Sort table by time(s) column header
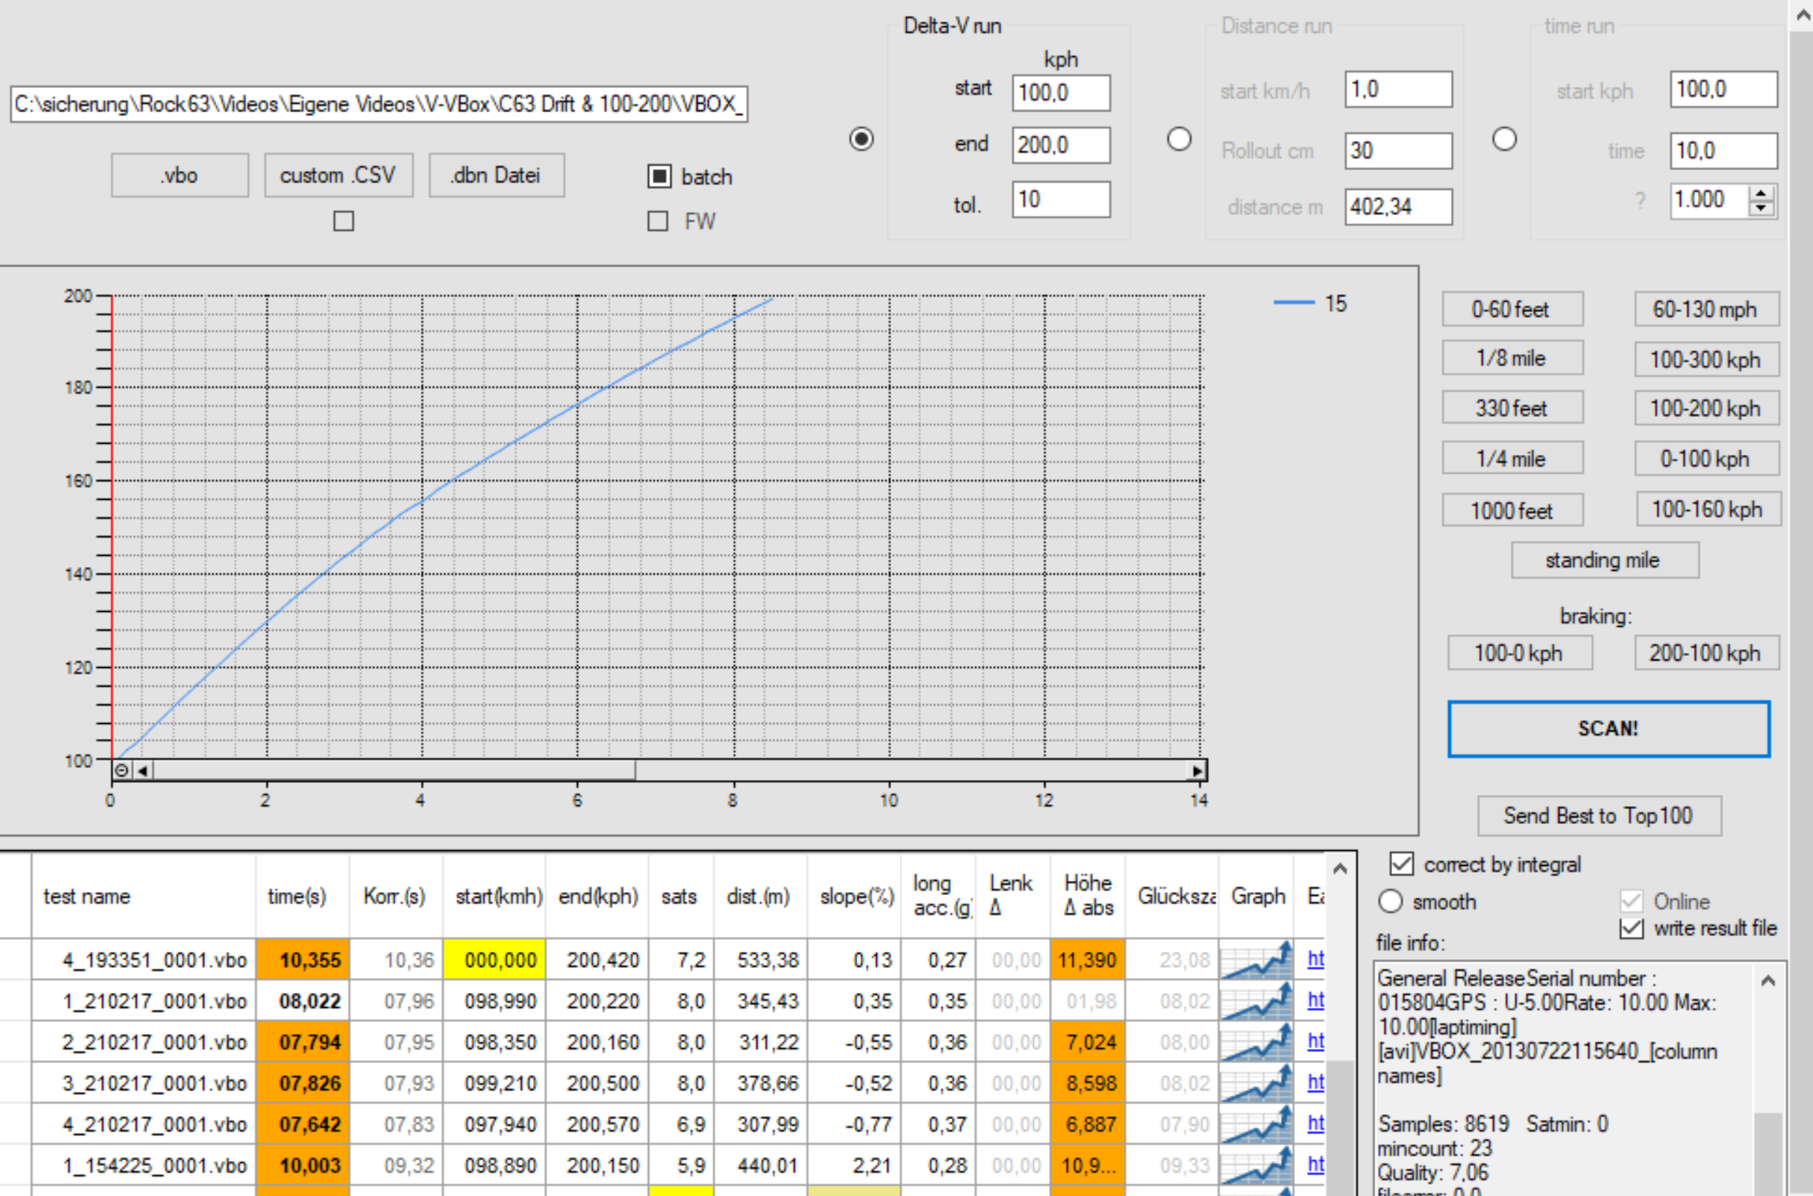This screenshot has height=1196, width=1813. (297, 896)
